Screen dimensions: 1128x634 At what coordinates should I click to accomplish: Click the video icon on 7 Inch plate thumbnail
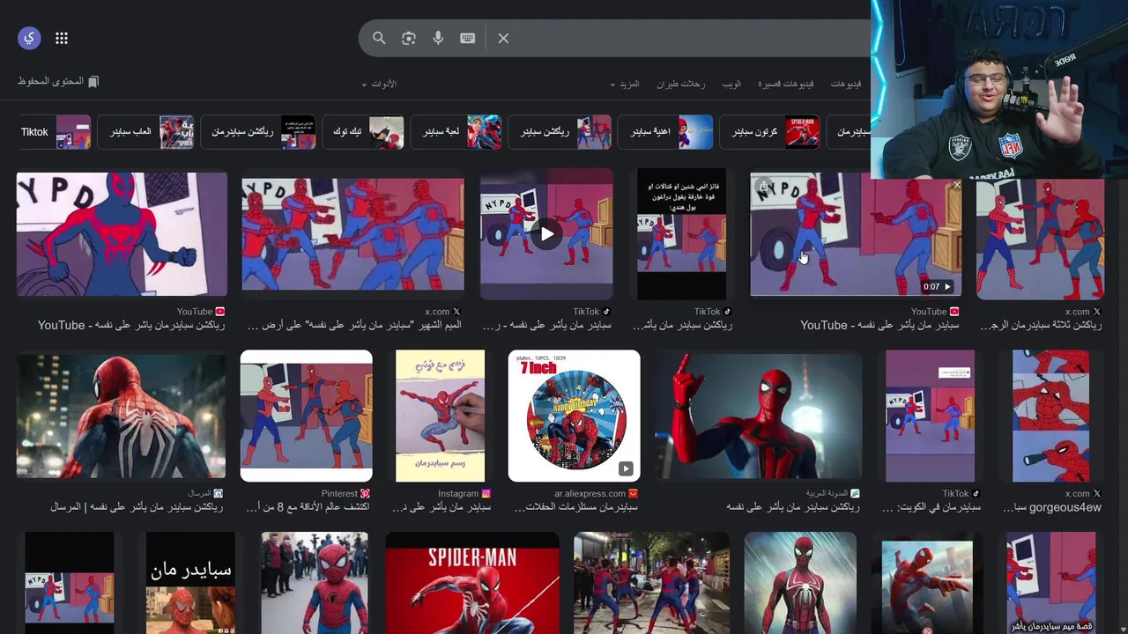click(x=625, y=468)
